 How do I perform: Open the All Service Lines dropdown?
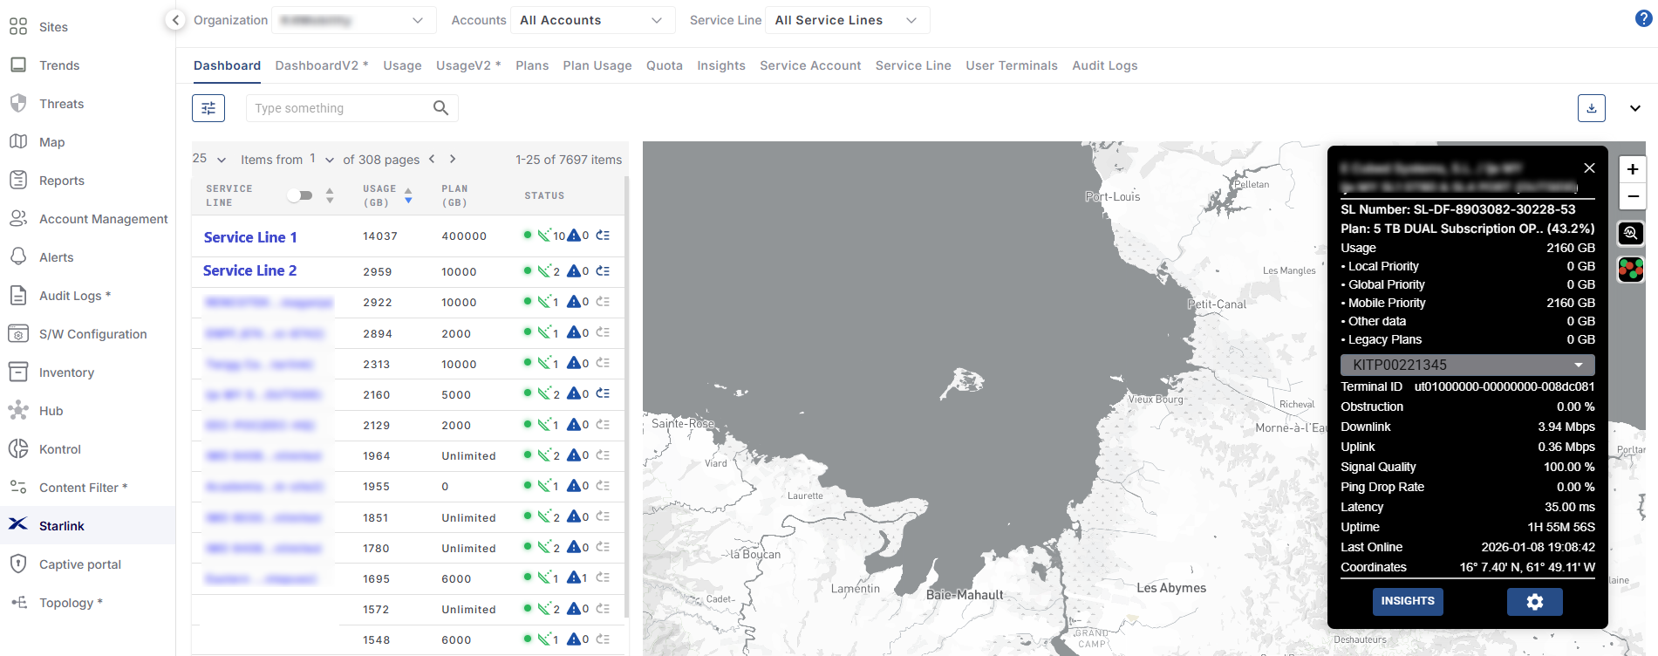point(846,20)
